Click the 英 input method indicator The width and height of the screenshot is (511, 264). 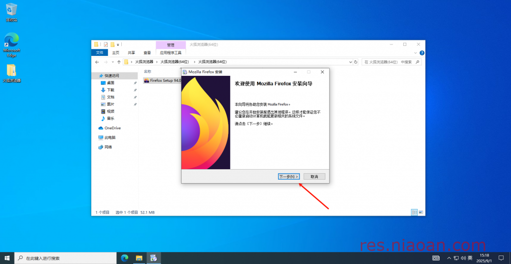point(470,258)
